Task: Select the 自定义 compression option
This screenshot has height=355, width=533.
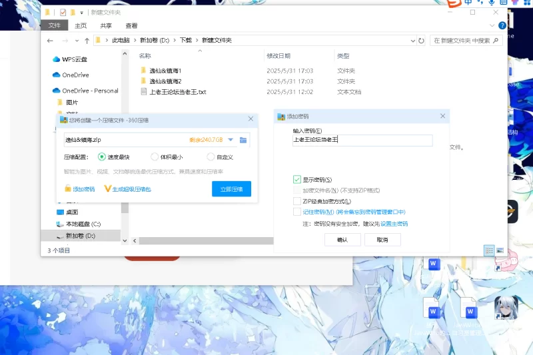Action: pos(211,157)
